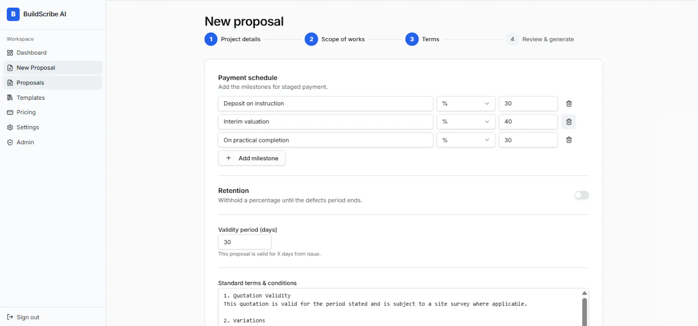Click the Payment schedule heading
Screen dimensions: 698x326
(248, 77)
